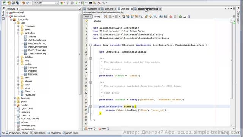
Task: Click the Last Edit icon in editor toolbar
Action: pyautogui.click(x=106, y=16)
